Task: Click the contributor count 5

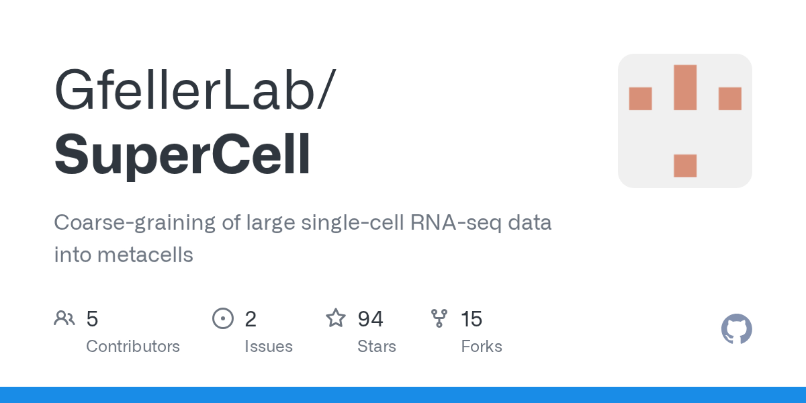Action: coord(92,319)
